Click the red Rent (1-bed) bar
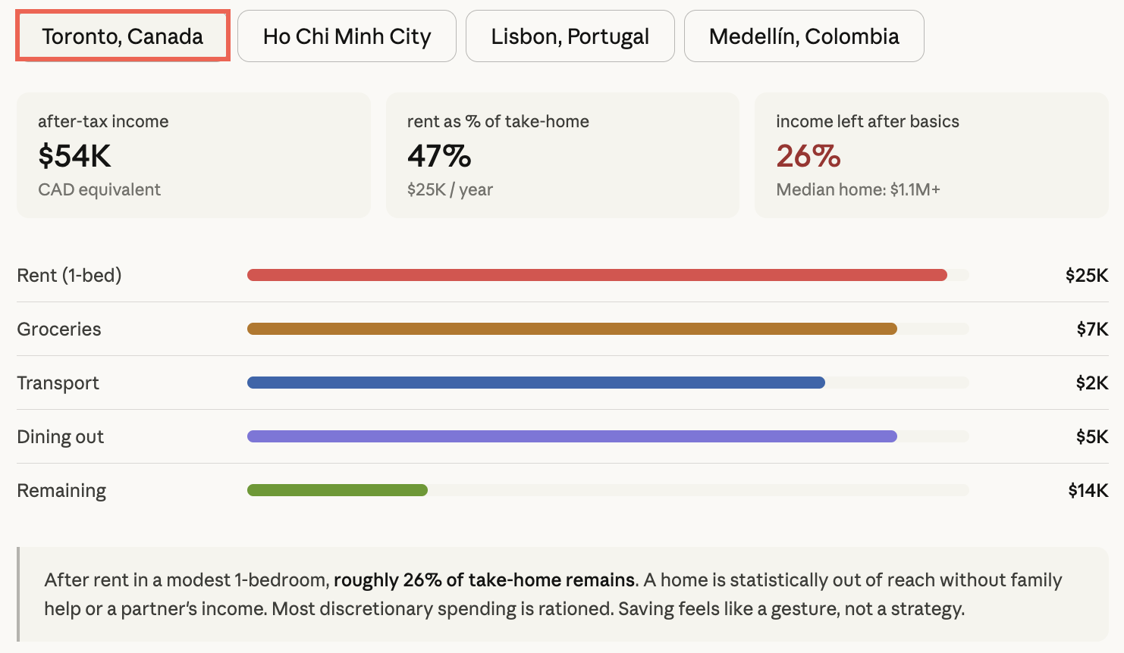 (x=597, y=275)
